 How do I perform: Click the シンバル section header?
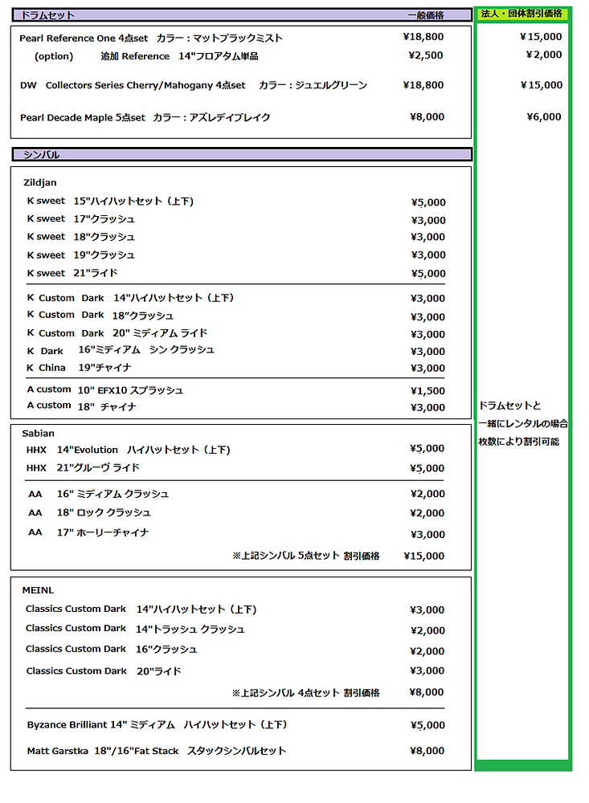241,154
